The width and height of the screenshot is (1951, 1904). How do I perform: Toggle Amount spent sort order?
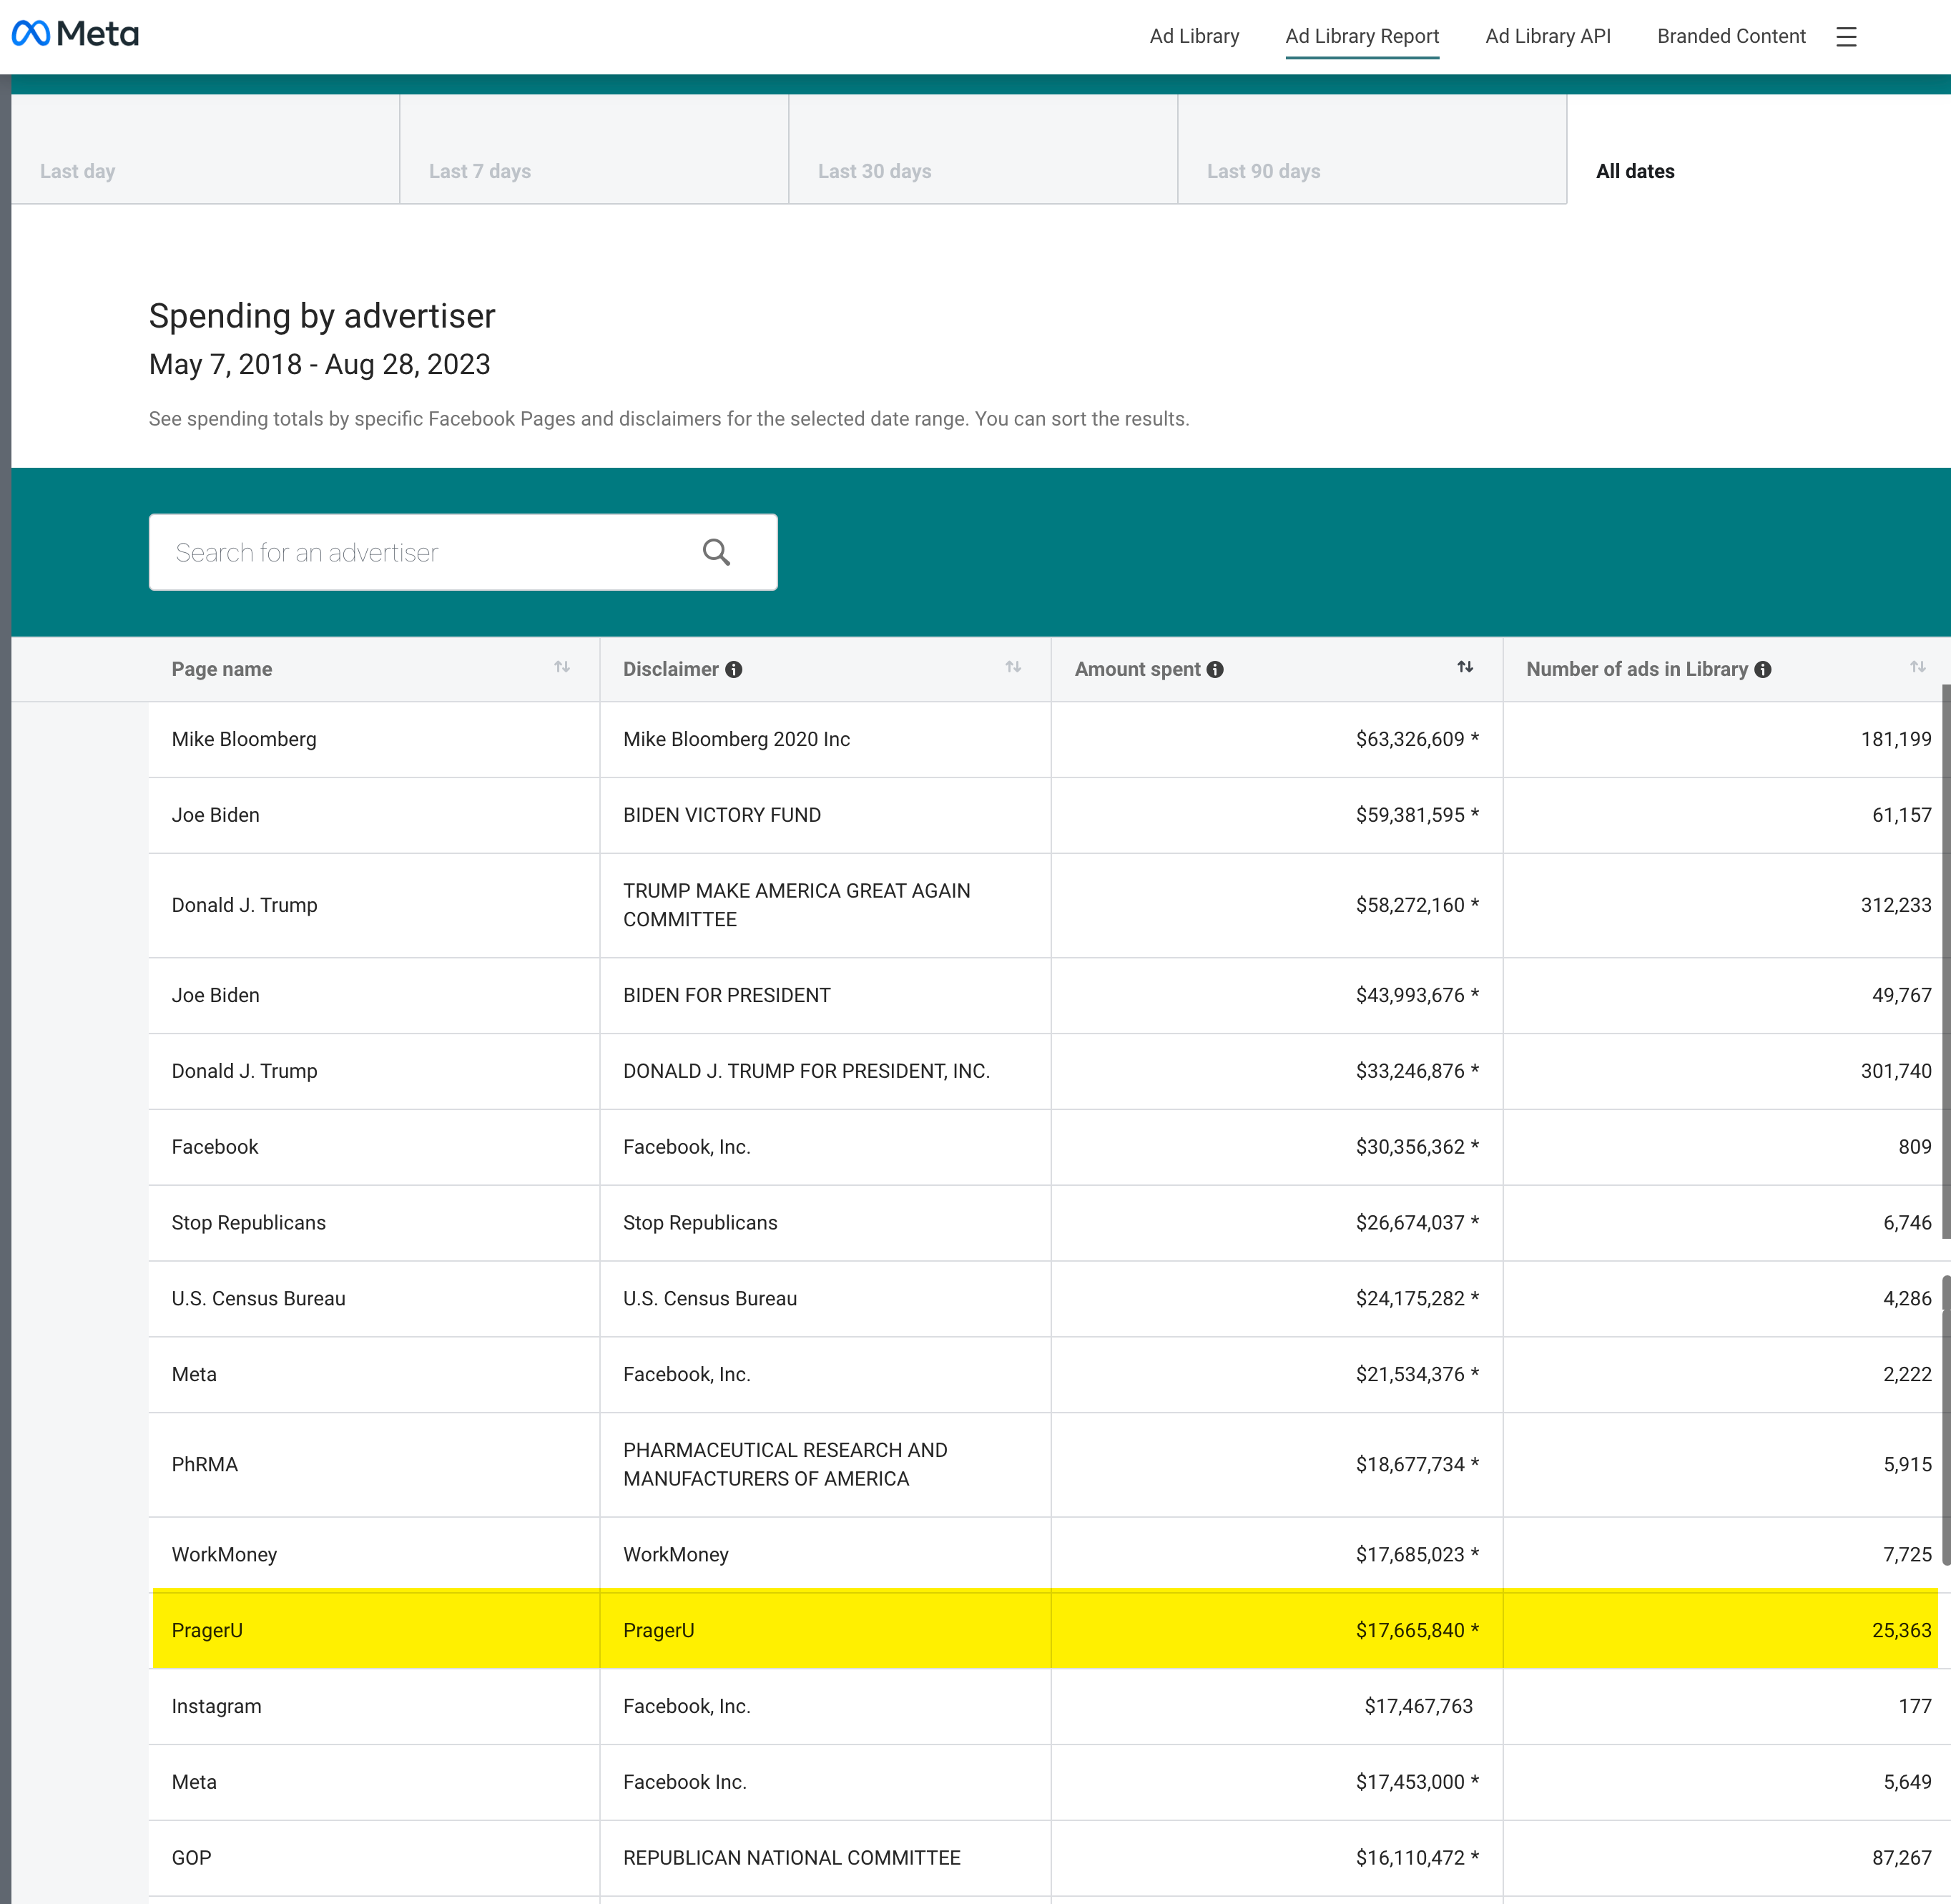pyautogui.click(x=1465, y=667)
